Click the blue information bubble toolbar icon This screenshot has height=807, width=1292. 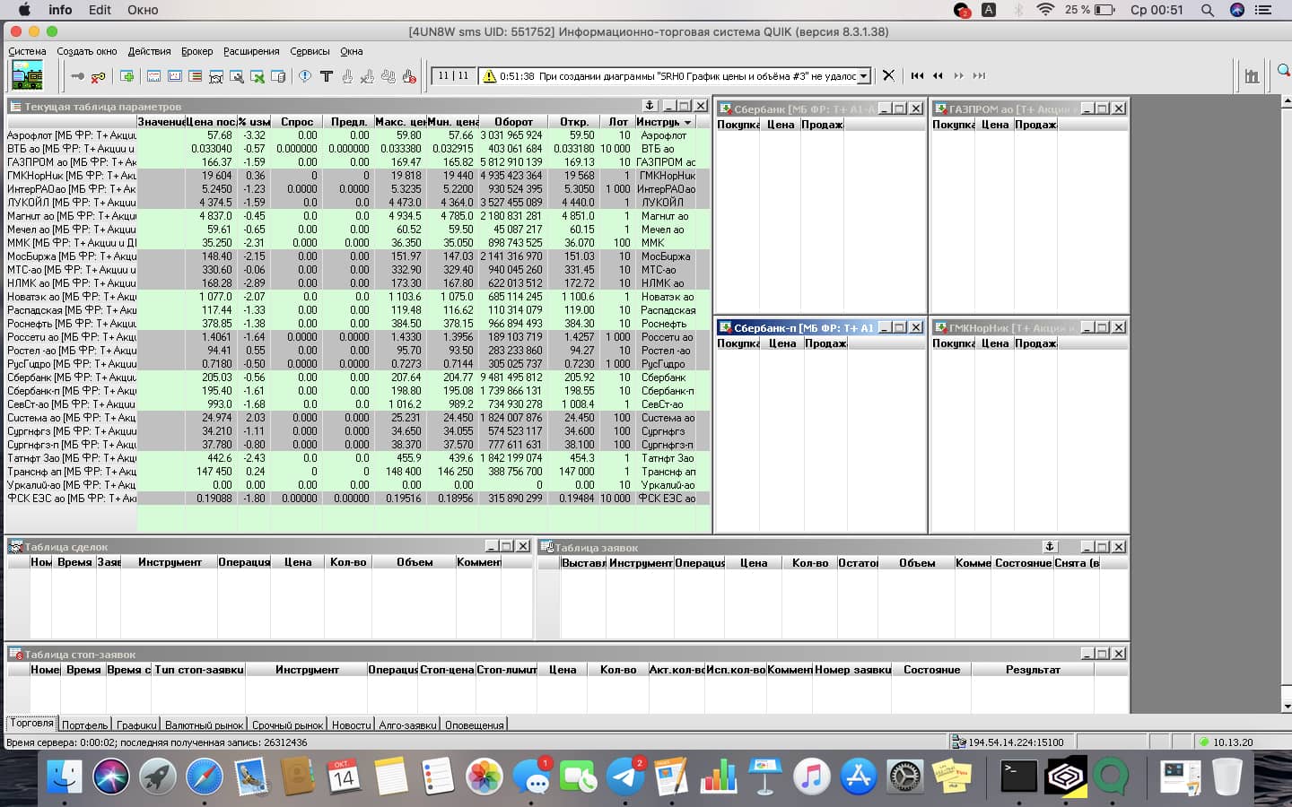tap(305, 76)
